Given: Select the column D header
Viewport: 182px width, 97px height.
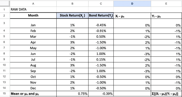Looking at the screenshot, I should pyautogui.click(x=132, y=4).
